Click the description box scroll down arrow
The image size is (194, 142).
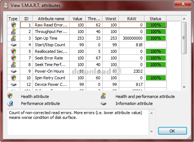point(151,131)
